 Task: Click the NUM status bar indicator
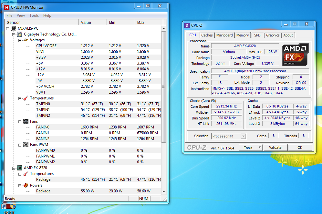point(143,199)
